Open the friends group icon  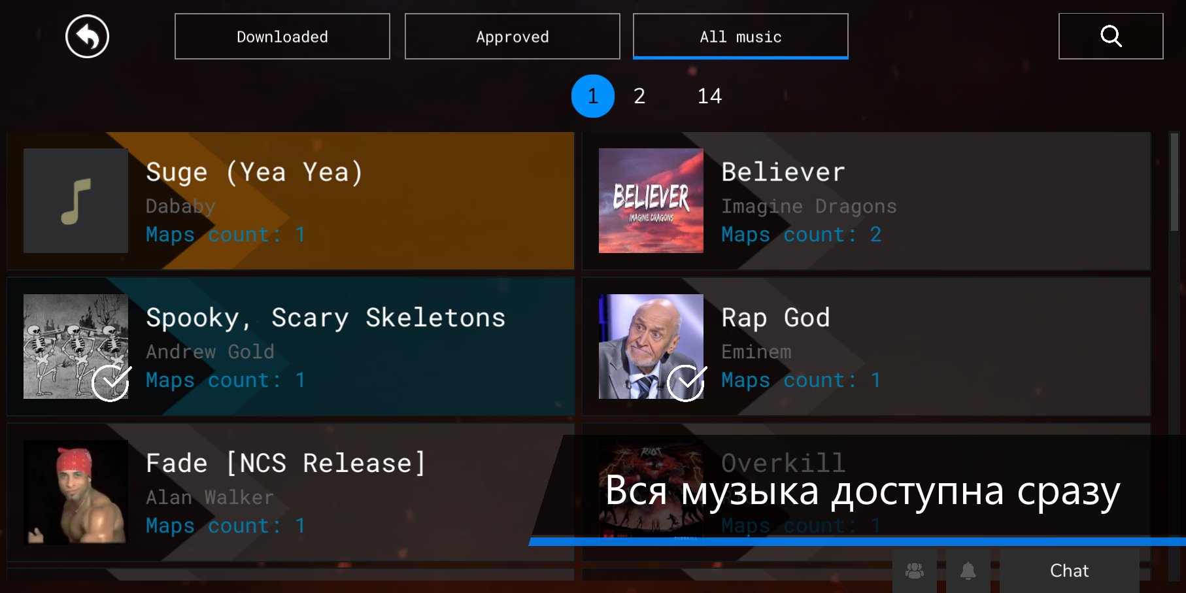(x=915, y=571)
